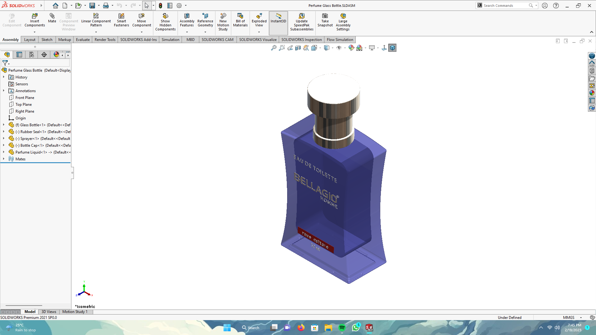Click Zoom to Area icon

(x=282, y=48)
